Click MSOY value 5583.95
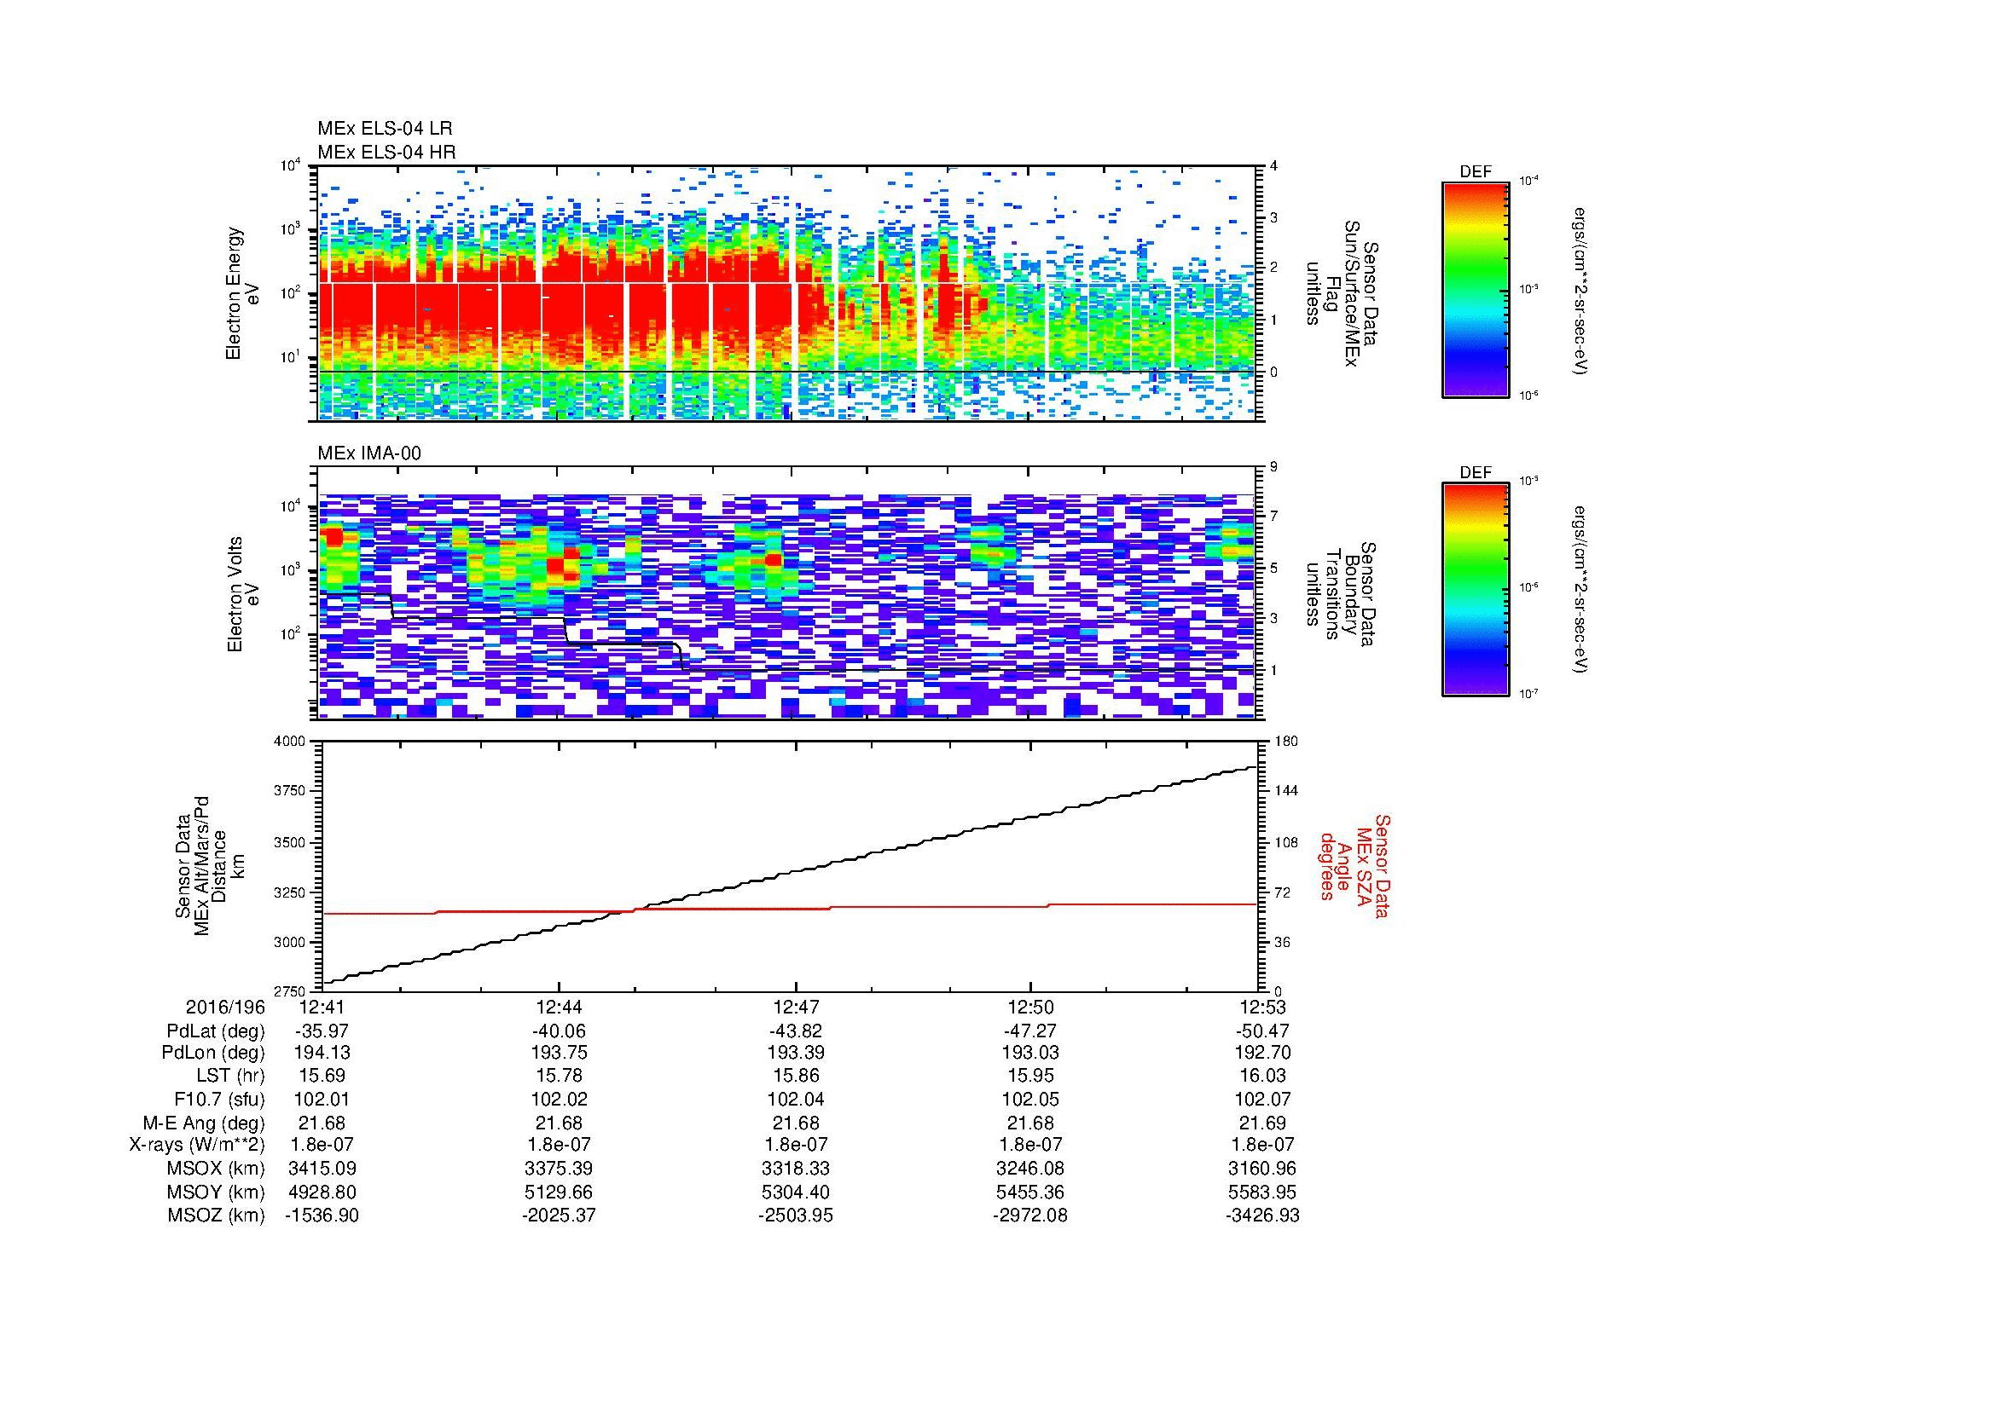Viewport: 1995px width, 1409px height. [1261, 1192]
